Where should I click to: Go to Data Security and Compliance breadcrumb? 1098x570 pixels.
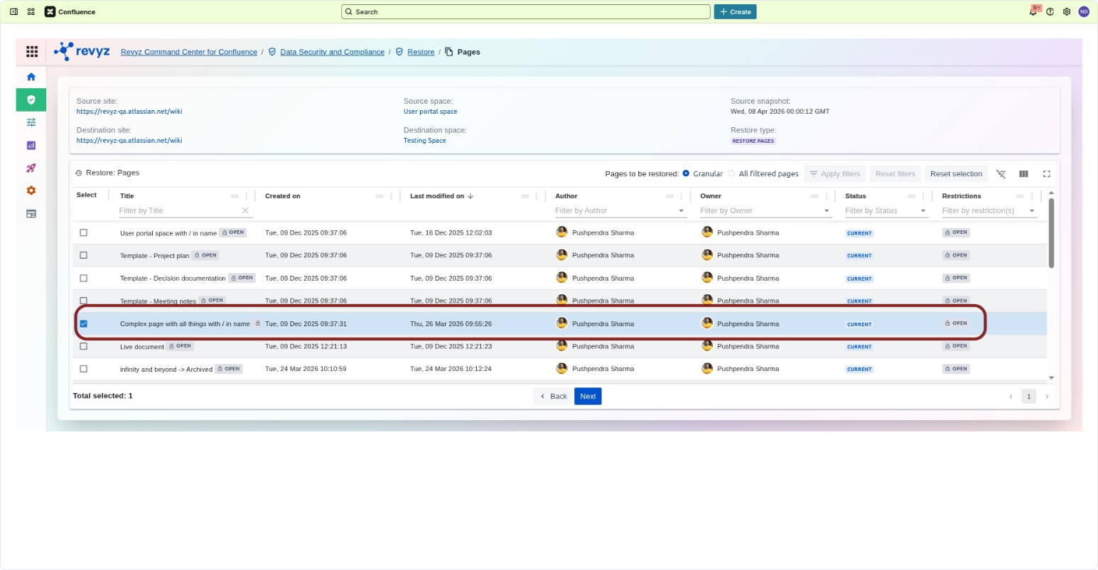pyautogui.click(x=332, y=52)
